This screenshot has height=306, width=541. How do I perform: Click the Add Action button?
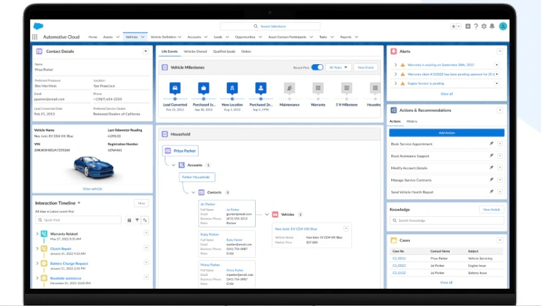447,133
